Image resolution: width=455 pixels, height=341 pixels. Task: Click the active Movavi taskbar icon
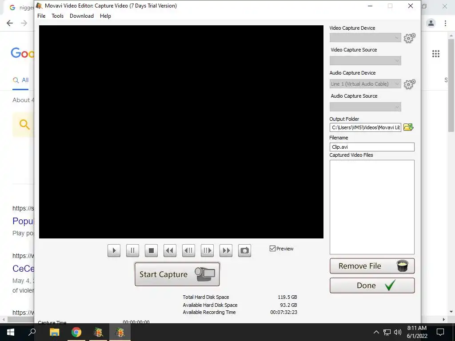point(120,332)
